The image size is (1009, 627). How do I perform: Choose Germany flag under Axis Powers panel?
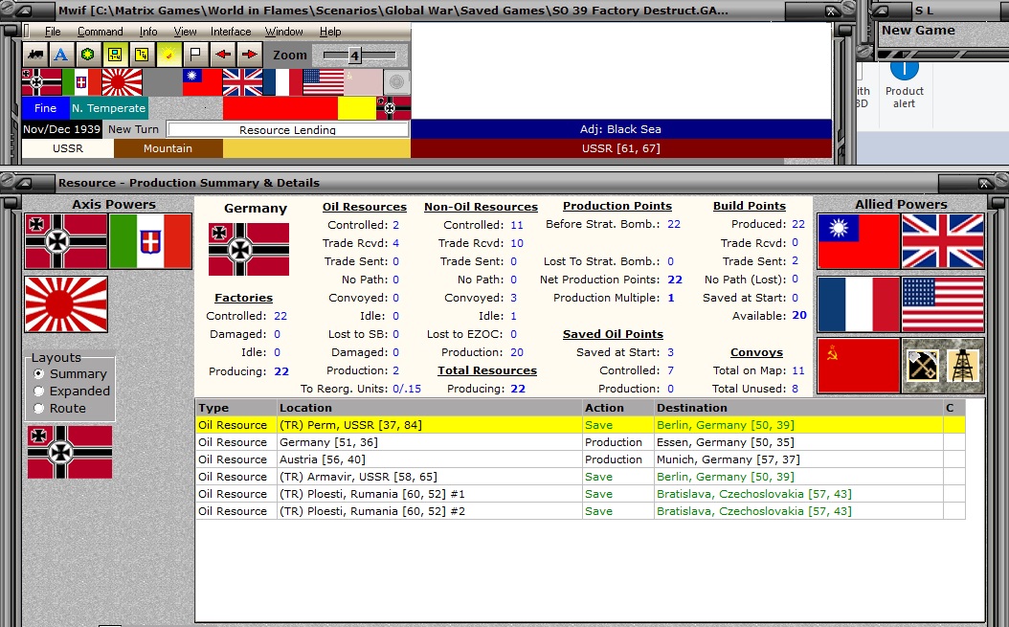coord(66,241)
